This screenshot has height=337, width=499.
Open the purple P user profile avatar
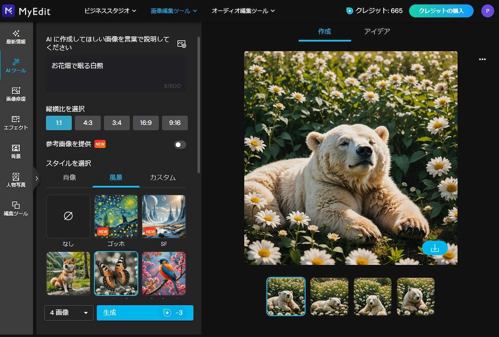click(x=487, y=11)
